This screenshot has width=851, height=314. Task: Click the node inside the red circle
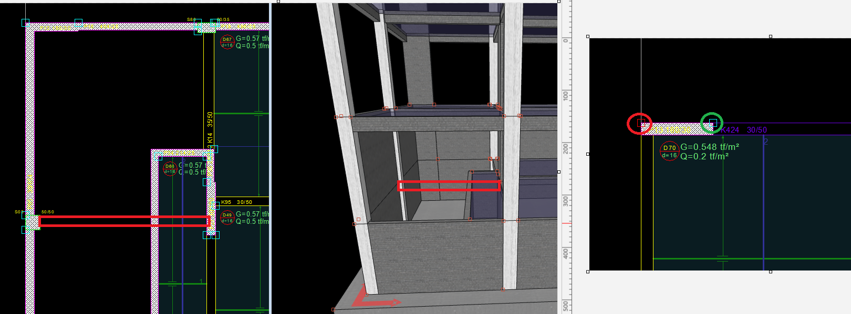[x=640, y=123]
